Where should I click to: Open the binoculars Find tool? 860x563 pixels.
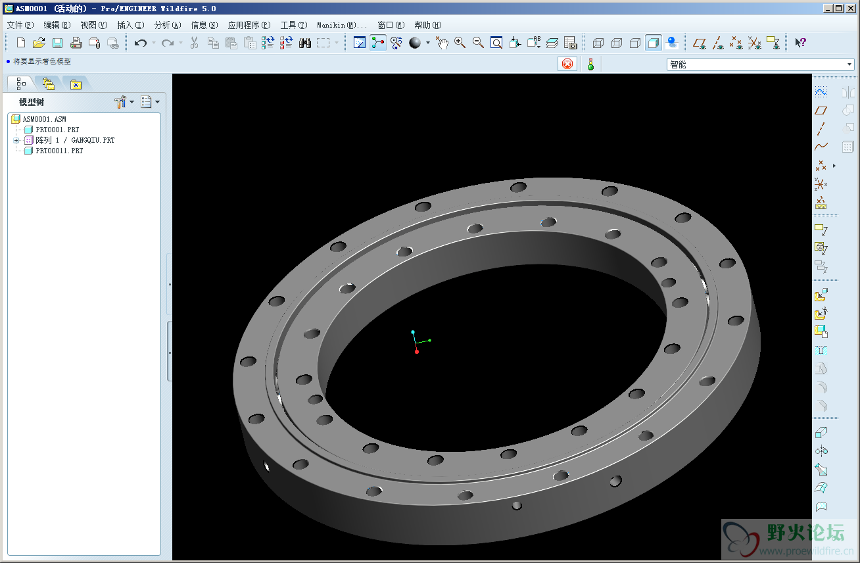[x=304, y=43]
